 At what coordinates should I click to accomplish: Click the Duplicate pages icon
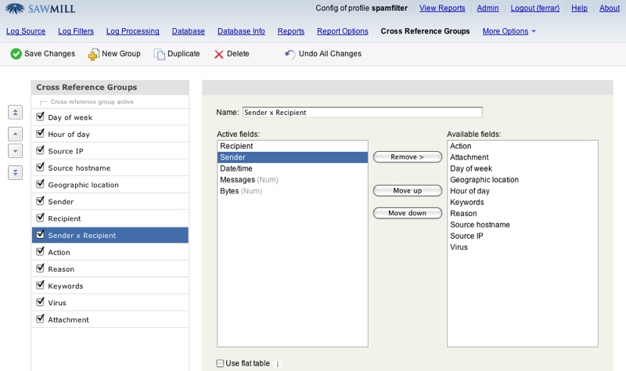(160, 54)
